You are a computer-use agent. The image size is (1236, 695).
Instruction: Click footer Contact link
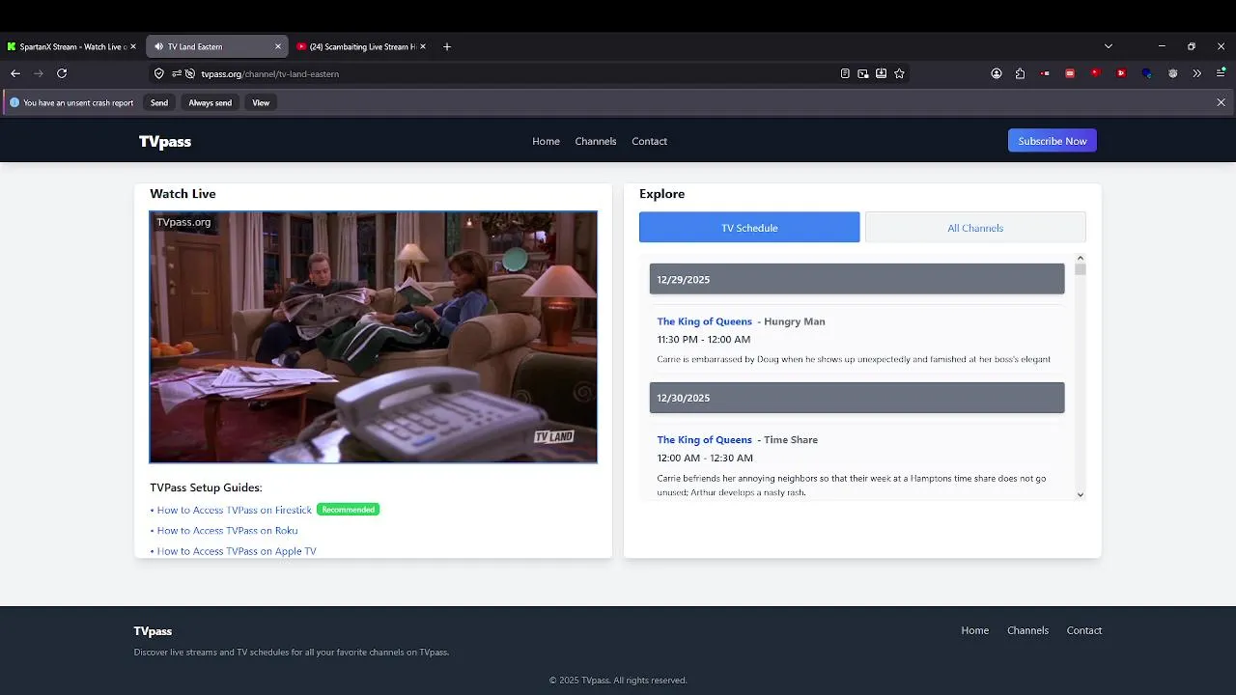[1084, 630]
